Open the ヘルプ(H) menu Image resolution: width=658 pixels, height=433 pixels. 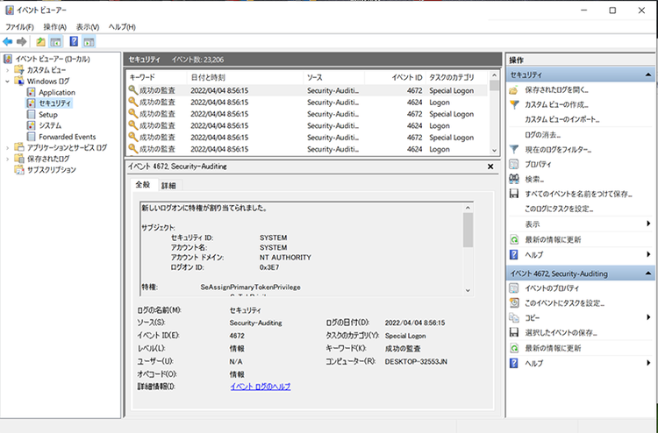click(122, 27)
